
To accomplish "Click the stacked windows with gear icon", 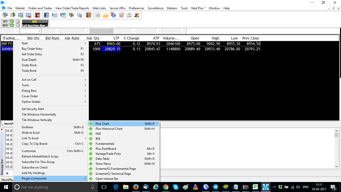I will (x=79, y=15).
